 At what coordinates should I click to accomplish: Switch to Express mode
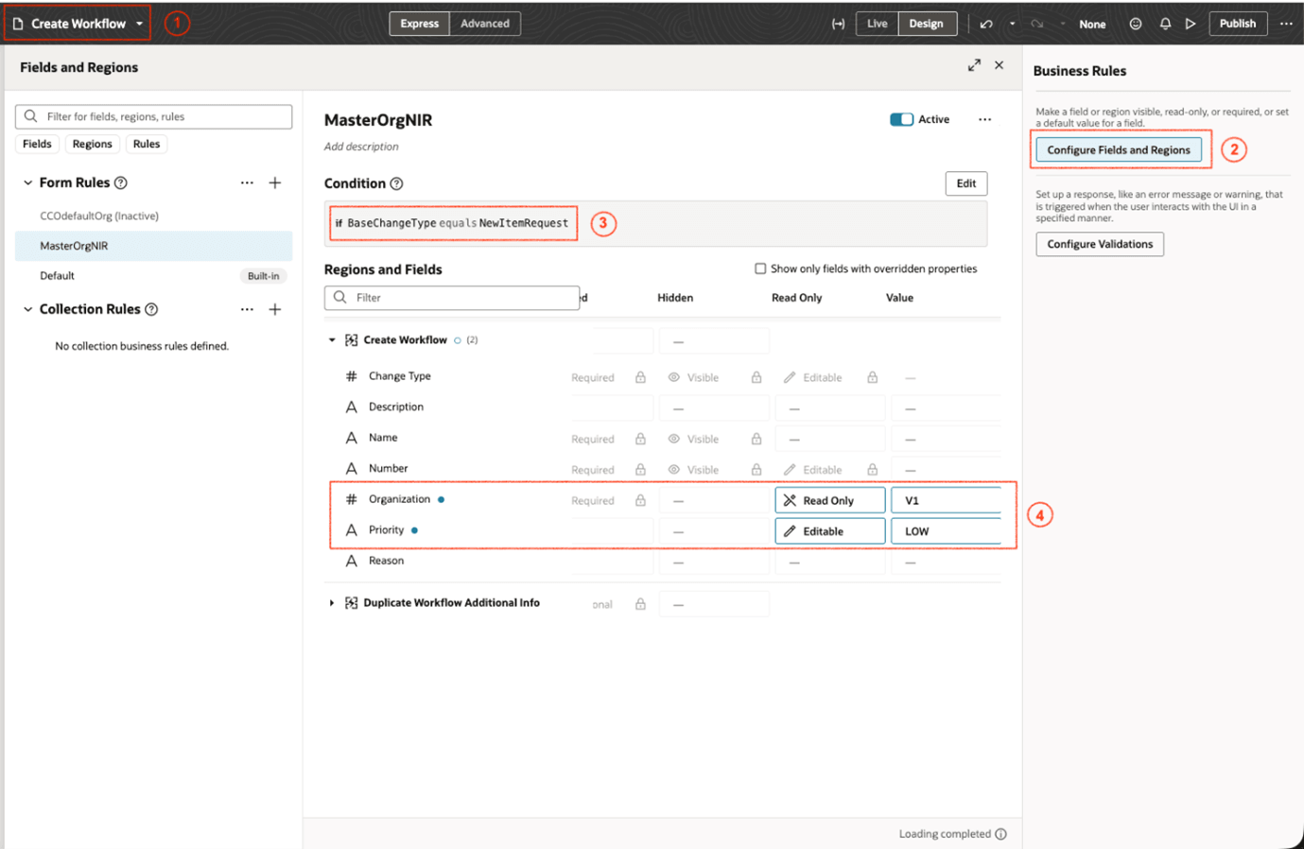click(419, 24)
